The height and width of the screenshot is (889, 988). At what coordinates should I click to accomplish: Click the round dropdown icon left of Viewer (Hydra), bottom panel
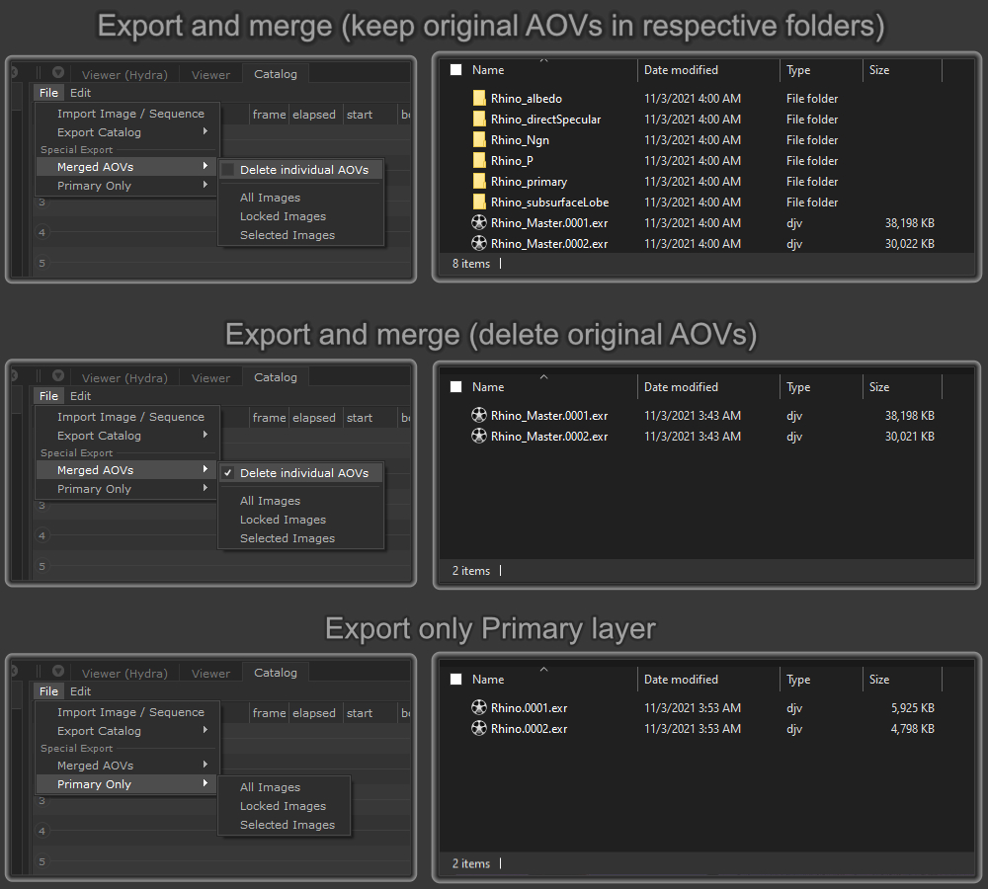click(58, 671)
